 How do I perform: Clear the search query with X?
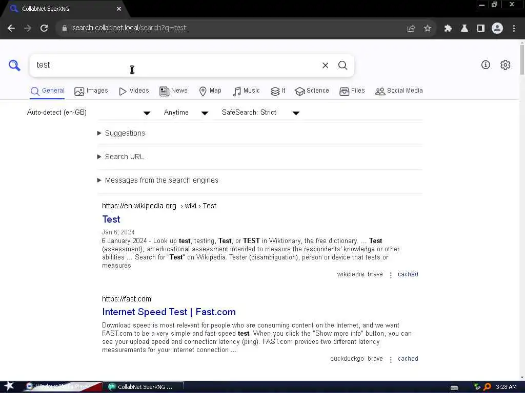[325, 65]
